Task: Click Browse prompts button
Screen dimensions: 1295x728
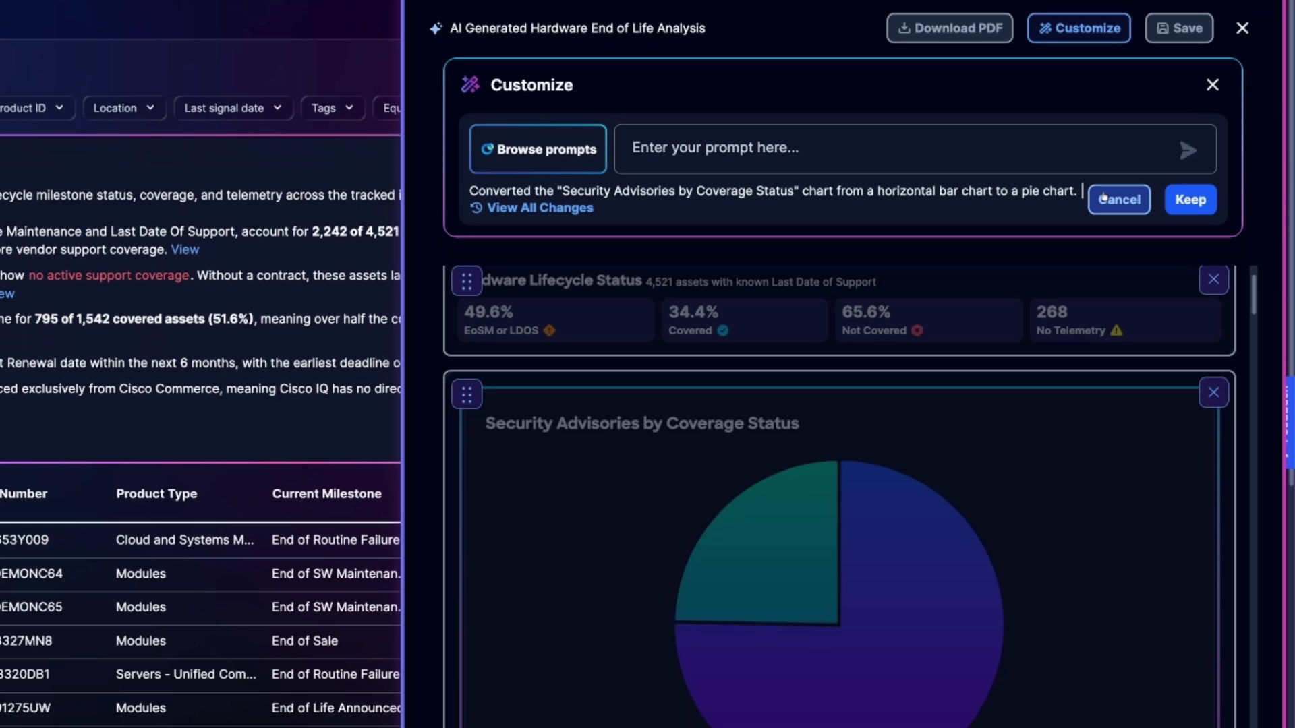Action: click(x=538, y=149)
